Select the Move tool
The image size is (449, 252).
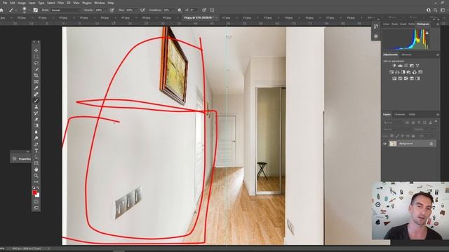tap(36, 50)
